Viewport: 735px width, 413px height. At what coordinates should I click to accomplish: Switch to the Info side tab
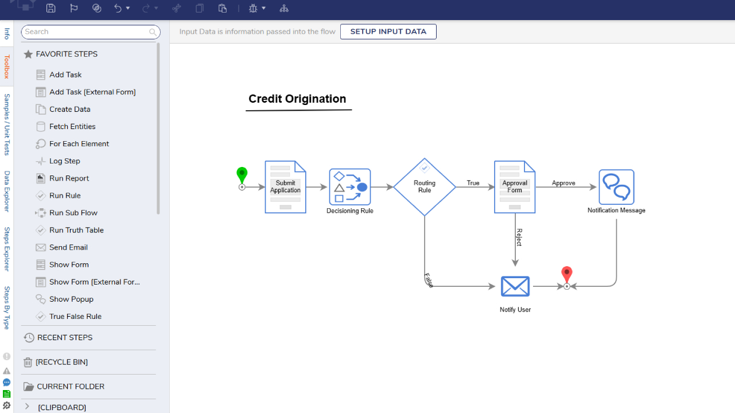(x=7, y=34)
